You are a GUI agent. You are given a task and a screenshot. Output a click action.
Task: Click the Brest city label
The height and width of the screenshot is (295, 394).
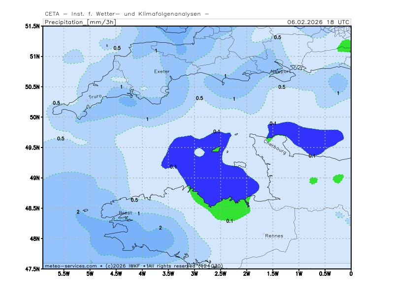(126, 213)
